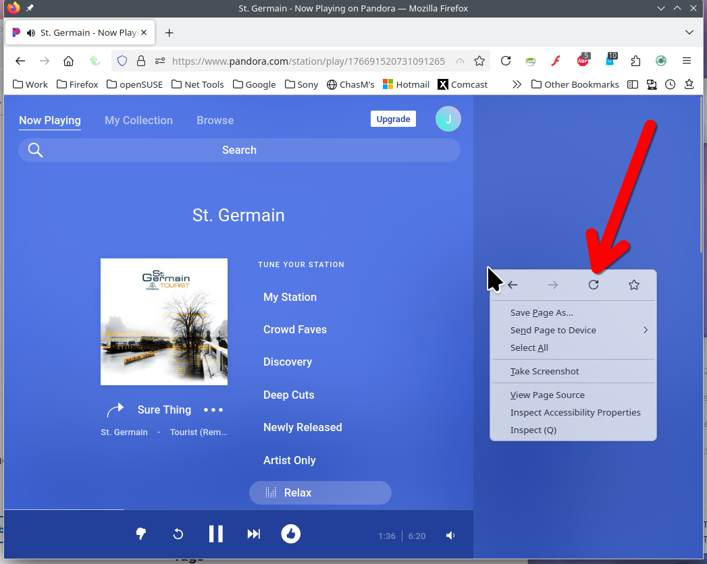Click the Upgrade button
The image size is (707, 564).
point(393,119)
